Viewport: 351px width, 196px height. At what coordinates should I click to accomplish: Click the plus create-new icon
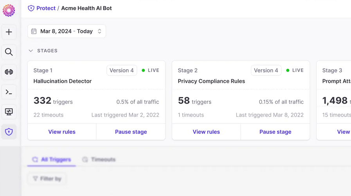(x=9, y=32)
